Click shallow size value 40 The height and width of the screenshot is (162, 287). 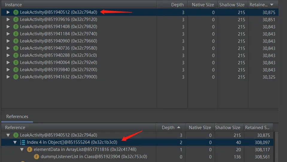point(238,143)
